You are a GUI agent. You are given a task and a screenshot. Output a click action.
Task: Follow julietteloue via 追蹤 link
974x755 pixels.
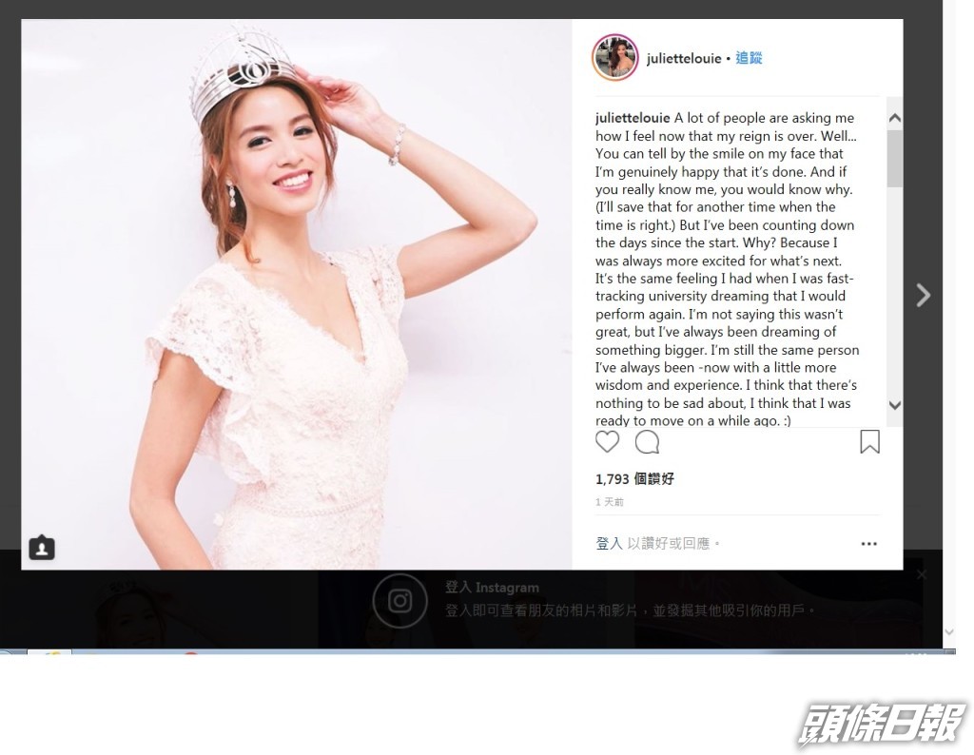[749, 58]
